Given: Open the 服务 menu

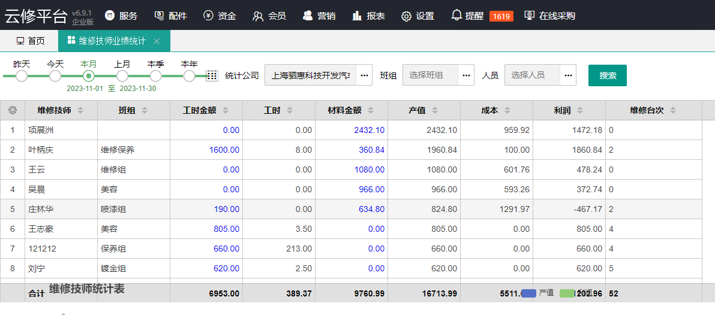Looking at the screenshot, I should click(x=121, y=16).
